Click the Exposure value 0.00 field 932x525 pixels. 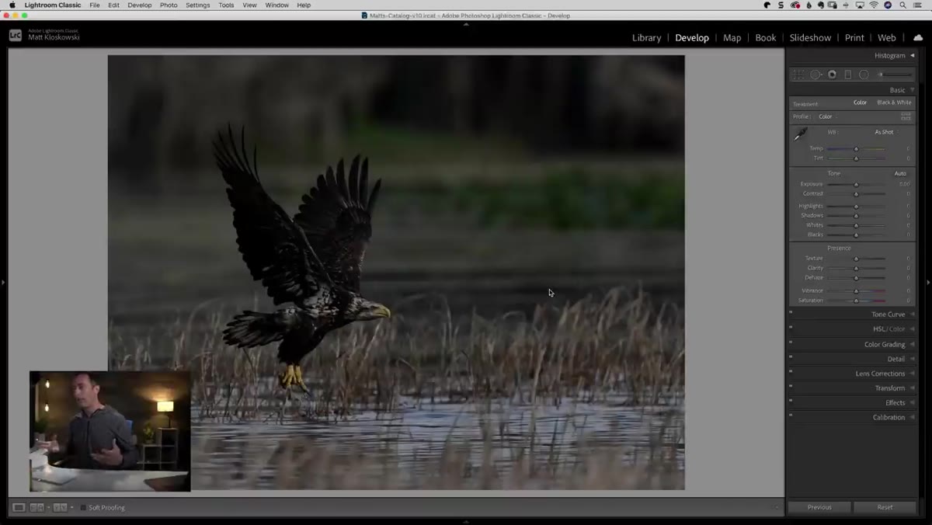[x=904, y=184]
